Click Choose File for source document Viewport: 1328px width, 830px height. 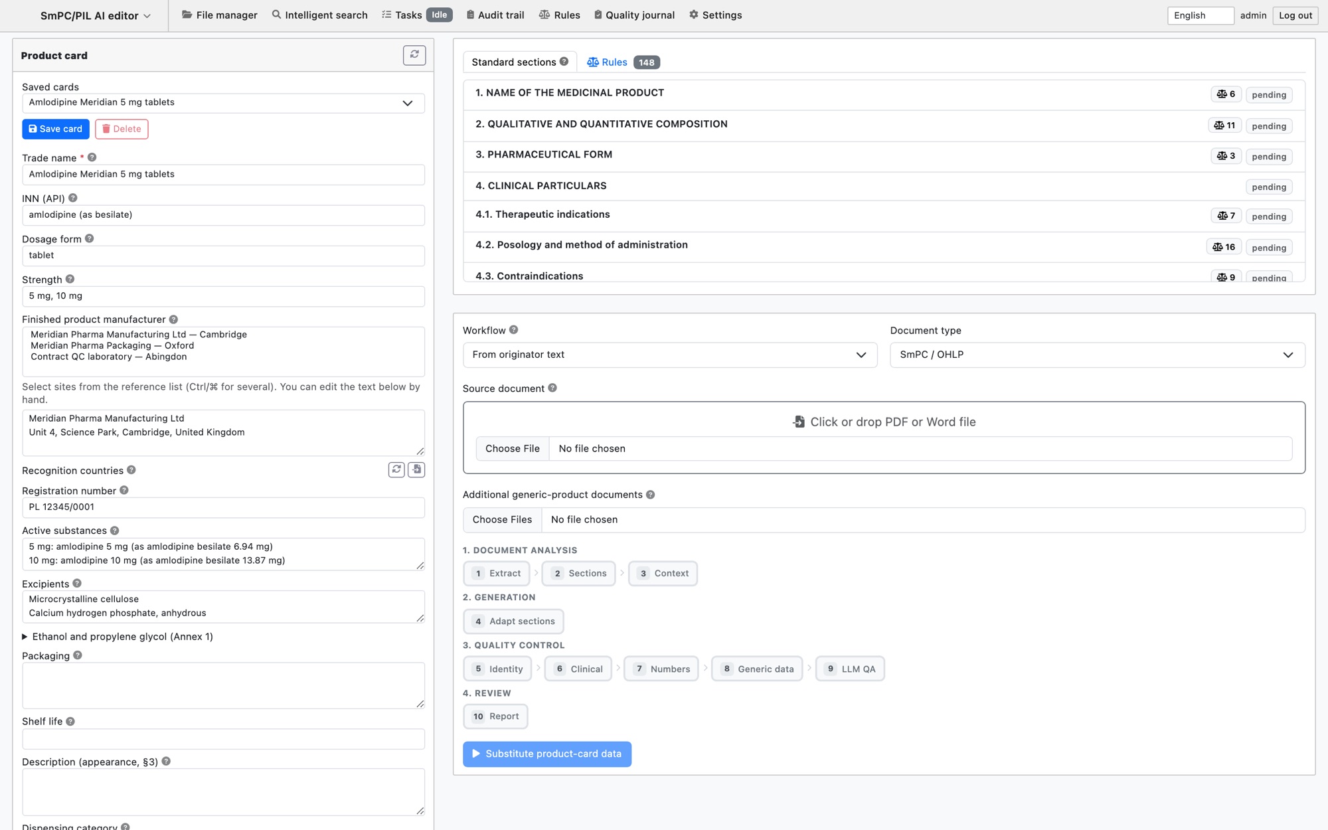tap(513, 448)
